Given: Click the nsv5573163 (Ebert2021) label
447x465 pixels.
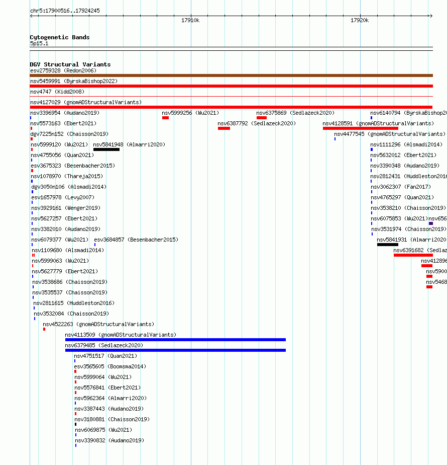Looking at the screenshot, I should [x=63, y=123].
